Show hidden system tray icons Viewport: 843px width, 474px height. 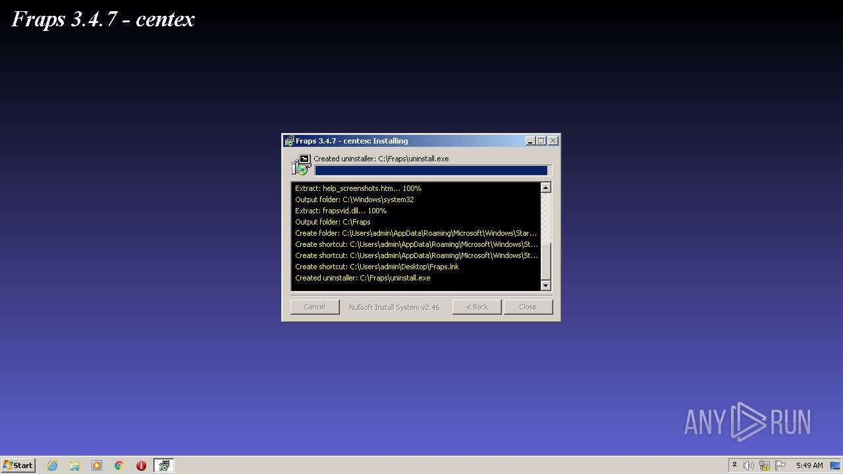pyautogui.click(x=735, y=465)
